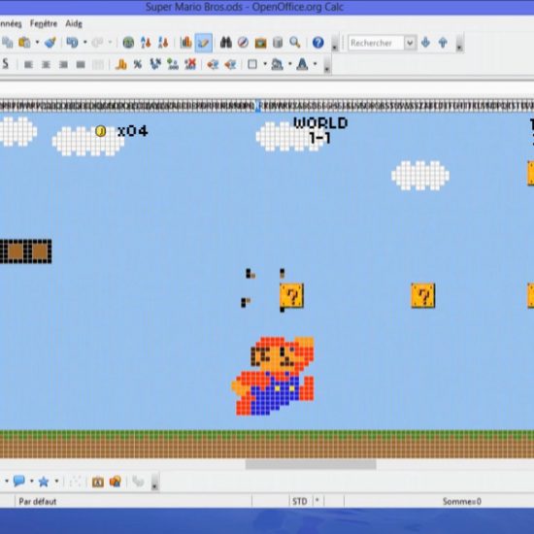Select the Stars shape tool
This screenshot has width=534, height=534.
point(44,482)
